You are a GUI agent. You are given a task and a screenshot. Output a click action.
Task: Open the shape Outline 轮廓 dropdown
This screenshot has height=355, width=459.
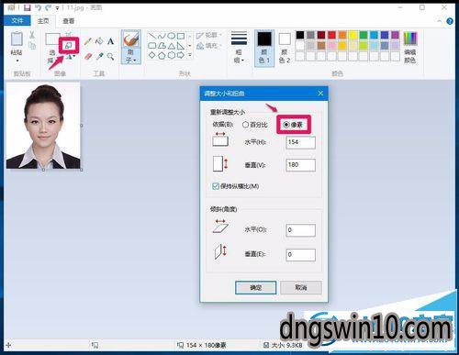pyautogui.click(x=210, y=36)
